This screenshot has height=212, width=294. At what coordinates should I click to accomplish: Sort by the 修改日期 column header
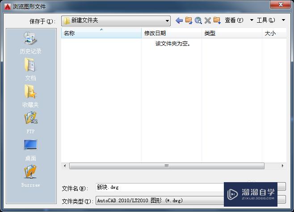pos(172,33)
